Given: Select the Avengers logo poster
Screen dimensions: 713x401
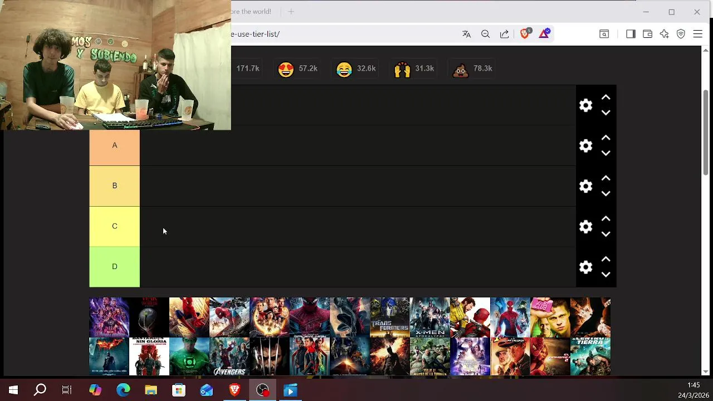Looking at the screenshot, I should 229,356.
